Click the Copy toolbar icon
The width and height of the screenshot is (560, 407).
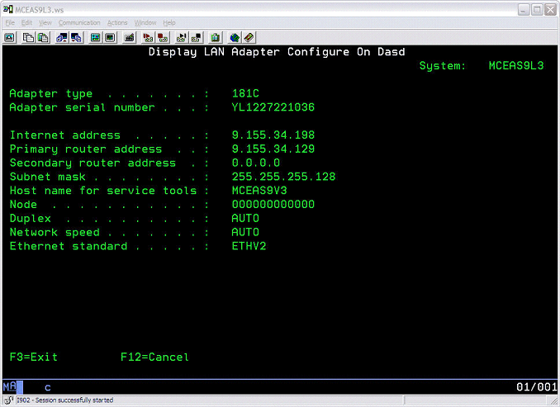26,37
